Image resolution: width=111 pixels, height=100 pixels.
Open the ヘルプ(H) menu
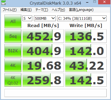tap(58, 10)
